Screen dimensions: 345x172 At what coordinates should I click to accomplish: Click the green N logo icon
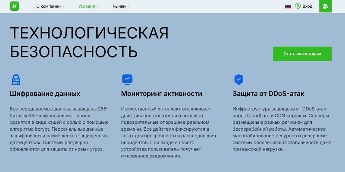[x=16, y=6]
